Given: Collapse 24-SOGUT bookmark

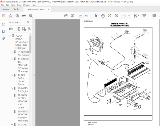Looking at the screenshot, I should (12, 125).
